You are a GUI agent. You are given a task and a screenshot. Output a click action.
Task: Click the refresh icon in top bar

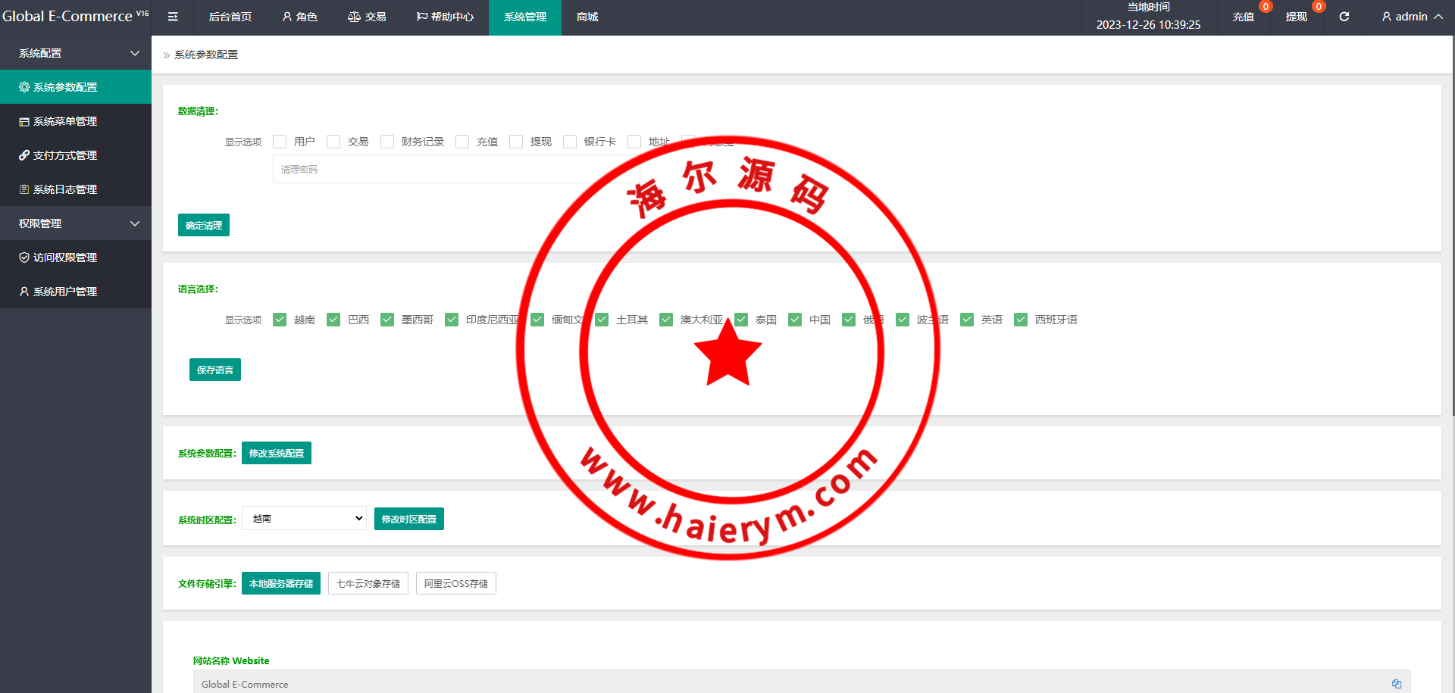[x=1344, y=17]
